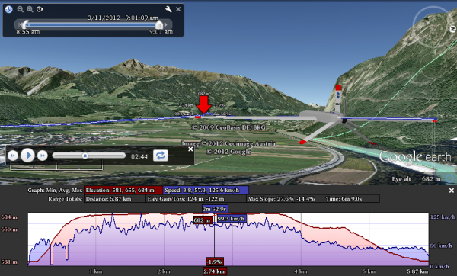Viewport: 457px width, 276px height.
Task: Close the time slider panel
Action: [178, 9]
